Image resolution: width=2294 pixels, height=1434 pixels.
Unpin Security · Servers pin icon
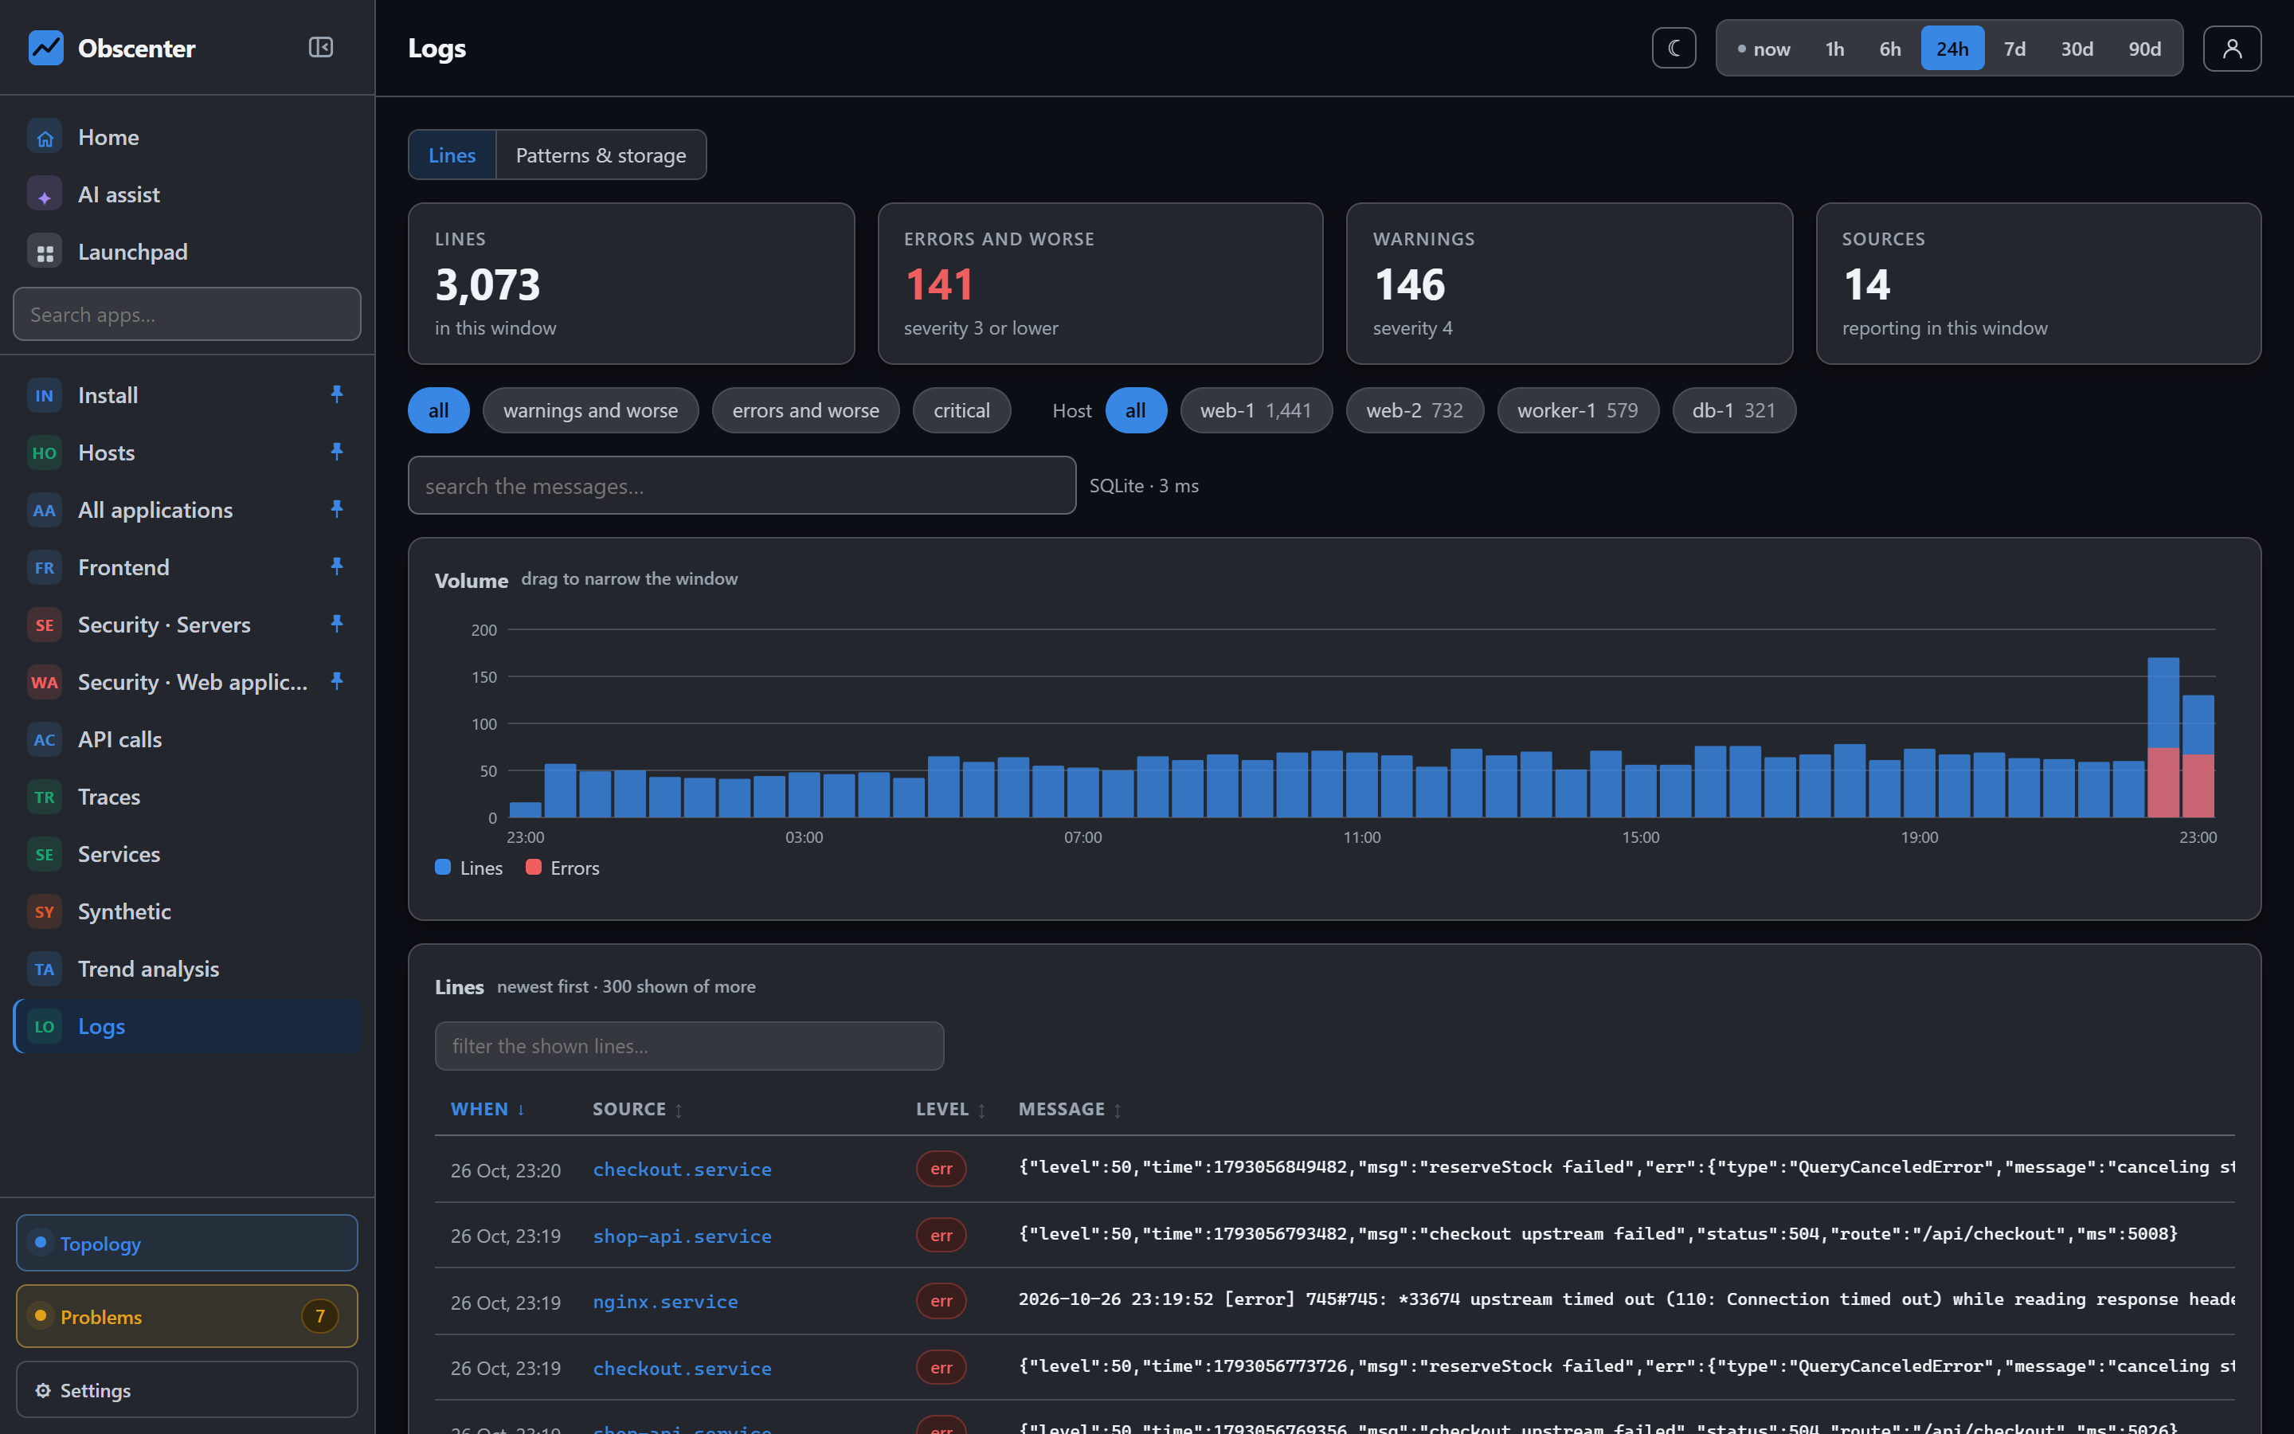click(x=336, y=624)
